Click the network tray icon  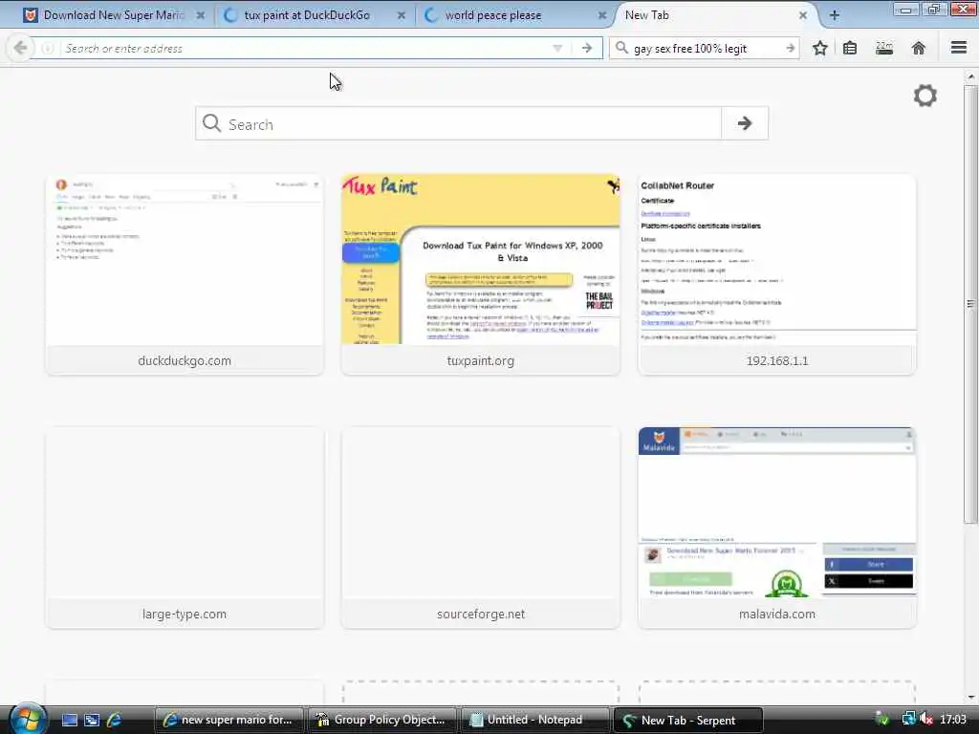tap(908, 720)
